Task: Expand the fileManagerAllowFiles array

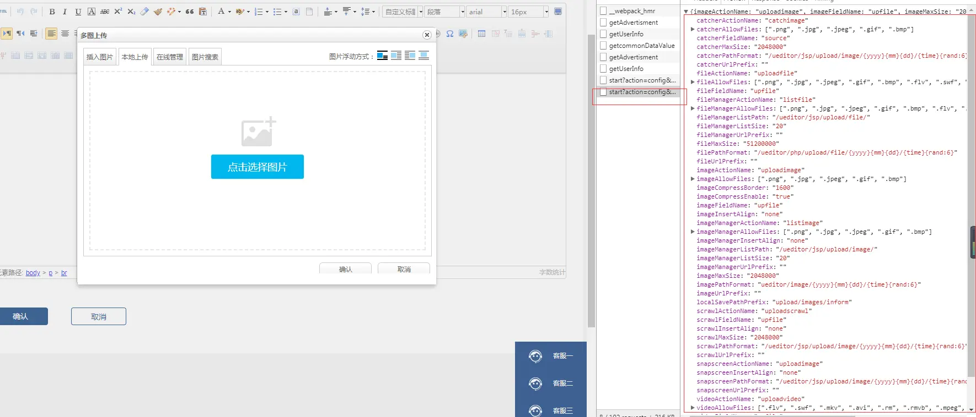Action: coord(693,108)
